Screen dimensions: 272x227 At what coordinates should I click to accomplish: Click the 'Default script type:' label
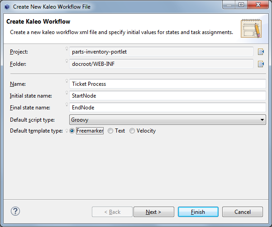pyautogui.click(x=32, y=120)
